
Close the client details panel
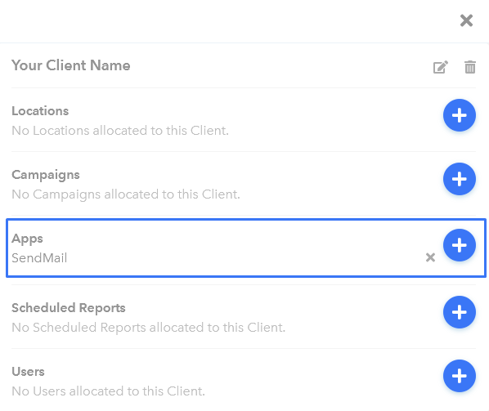(466, 20)
